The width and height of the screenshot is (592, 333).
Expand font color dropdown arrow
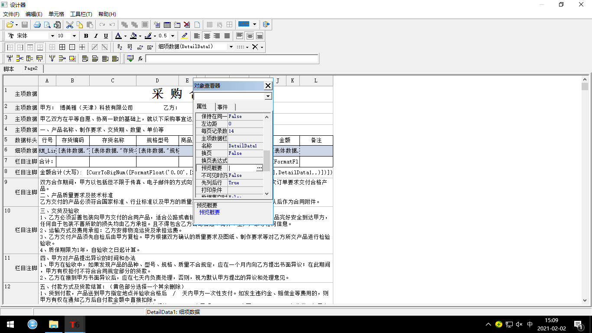click(125, 36)
